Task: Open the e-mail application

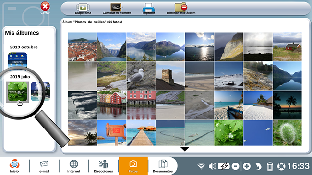Action: [44, 166]
